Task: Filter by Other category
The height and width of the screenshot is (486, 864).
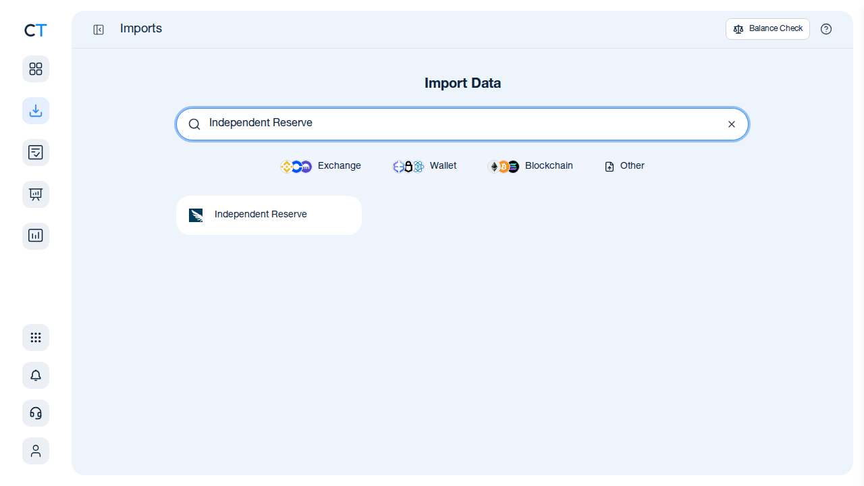Action: (x=624, y=166)
